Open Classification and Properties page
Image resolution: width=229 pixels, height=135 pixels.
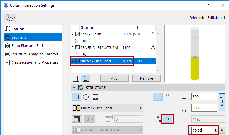point(35,62)
